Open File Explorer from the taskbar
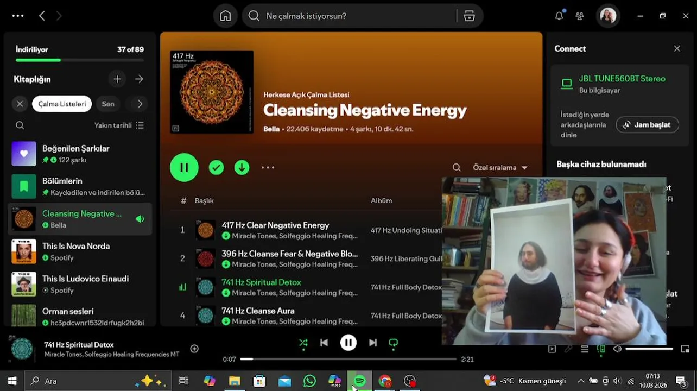The image size is (697, 391). pos(234,381)
